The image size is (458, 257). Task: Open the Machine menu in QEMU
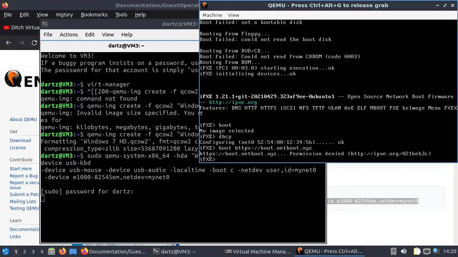(x=212, y=15)
